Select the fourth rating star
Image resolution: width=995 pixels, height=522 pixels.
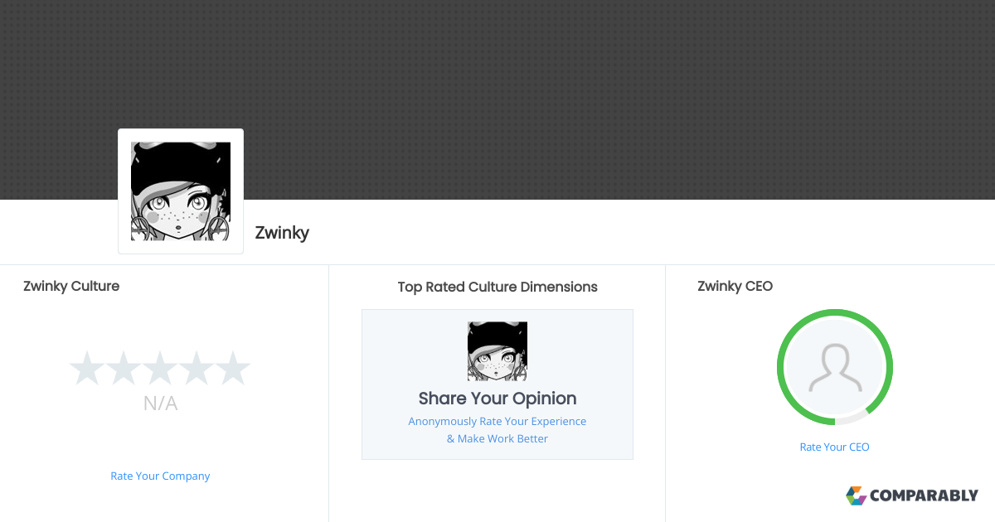coord(197,369)
